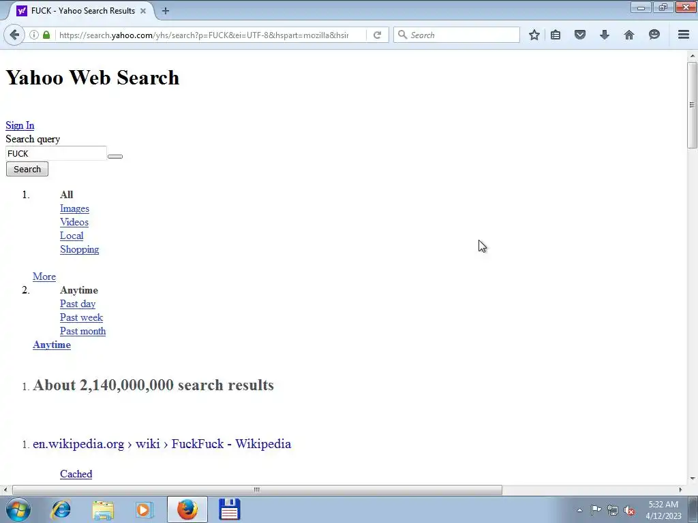Go back with the browser back arrow
698x523 pixels.
[14, 35]
